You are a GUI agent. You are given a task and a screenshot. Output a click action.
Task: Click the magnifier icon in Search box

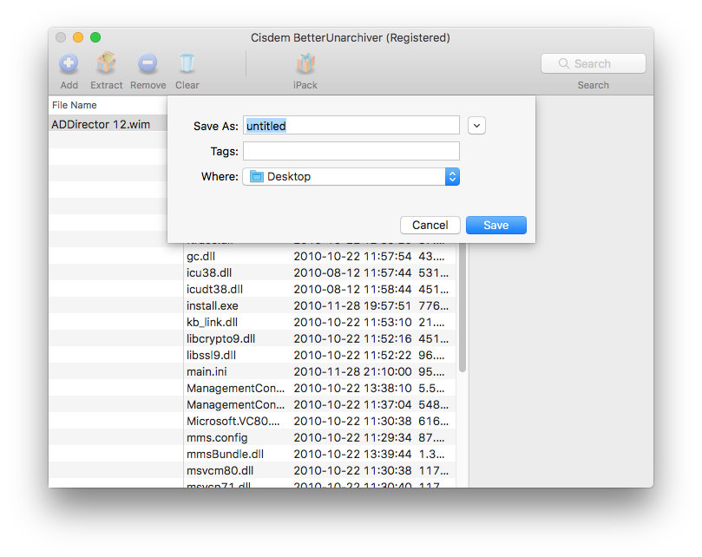click(564, 63)
